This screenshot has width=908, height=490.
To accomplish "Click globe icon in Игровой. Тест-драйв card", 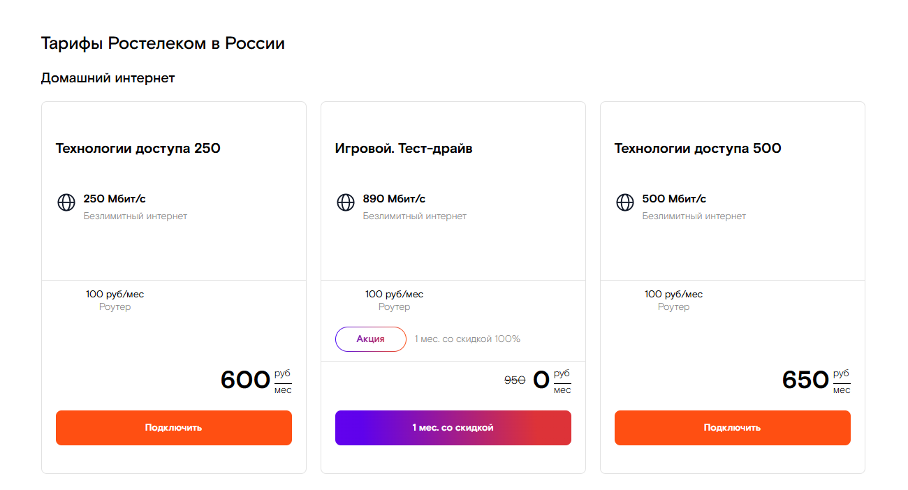I will click(345, 202).
